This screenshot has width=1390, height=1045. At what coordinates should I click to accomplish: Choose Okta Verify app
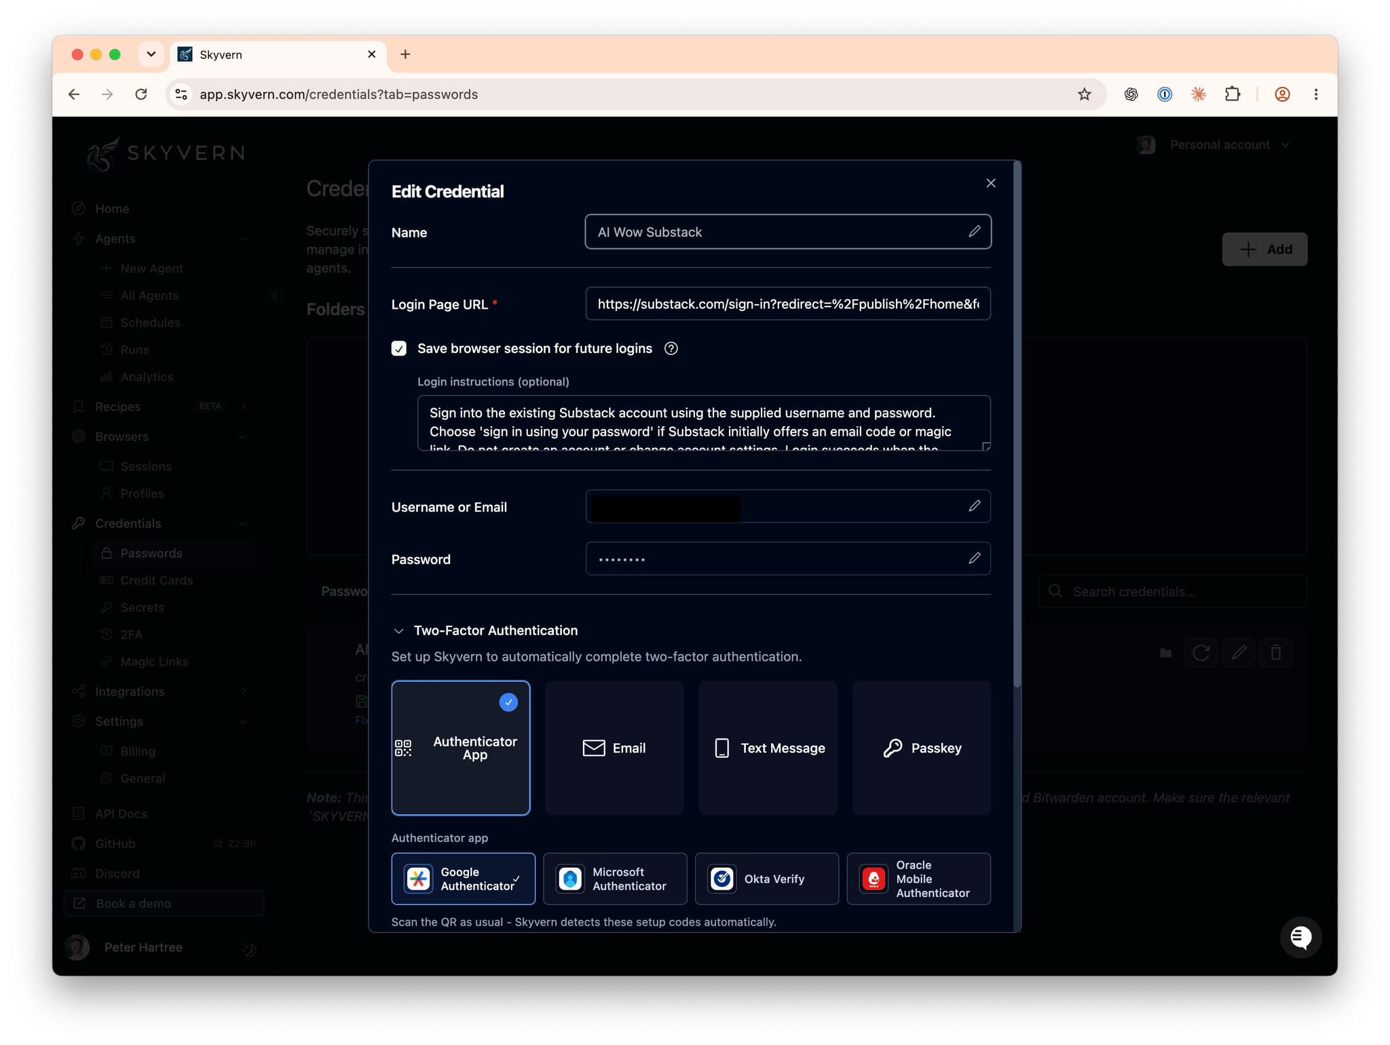coord(767,879)
